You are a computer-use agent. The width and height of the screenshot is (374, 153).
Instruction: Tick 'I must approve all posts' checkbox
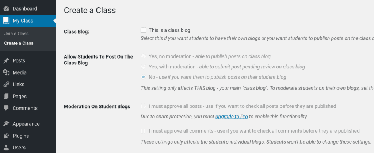[143, 106]
